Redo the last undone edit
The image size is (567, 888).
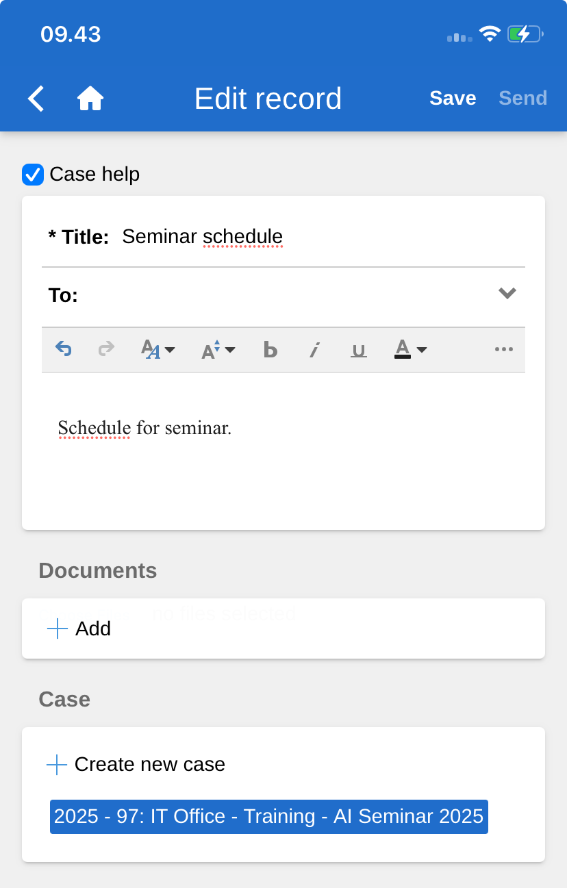[x=106, y=349]
